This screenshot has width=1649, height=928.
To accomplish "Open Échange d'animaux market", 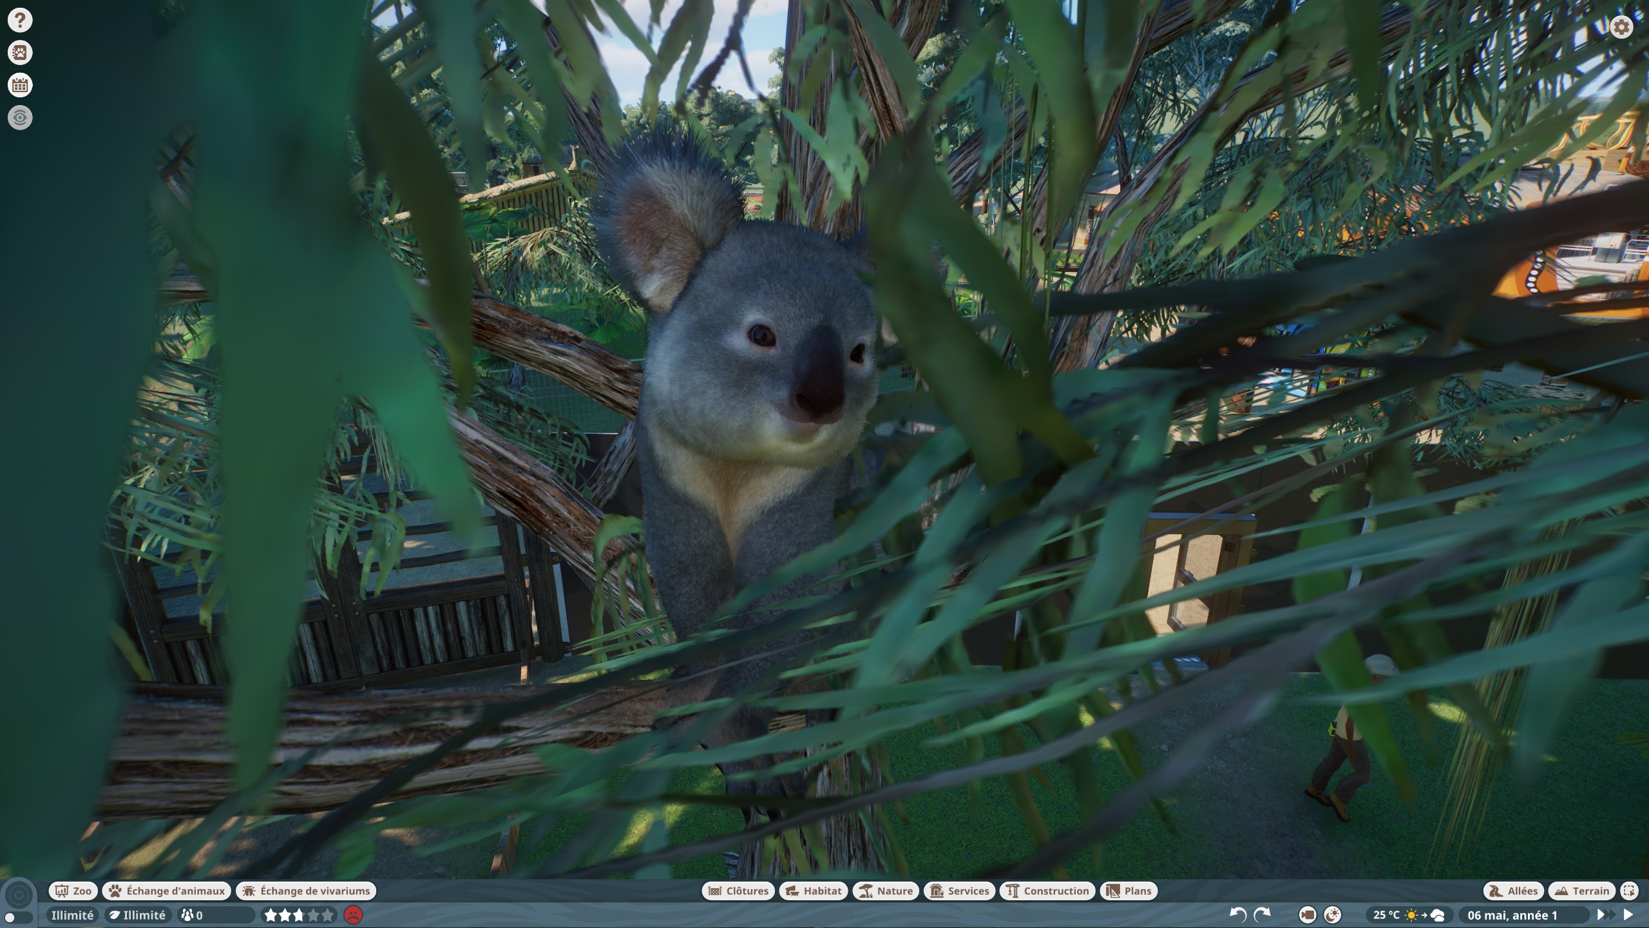I will tap(167, 891).
